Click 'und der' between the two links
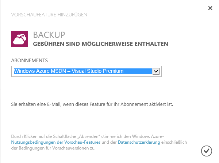Screen dimensions: 219x163 109,143
